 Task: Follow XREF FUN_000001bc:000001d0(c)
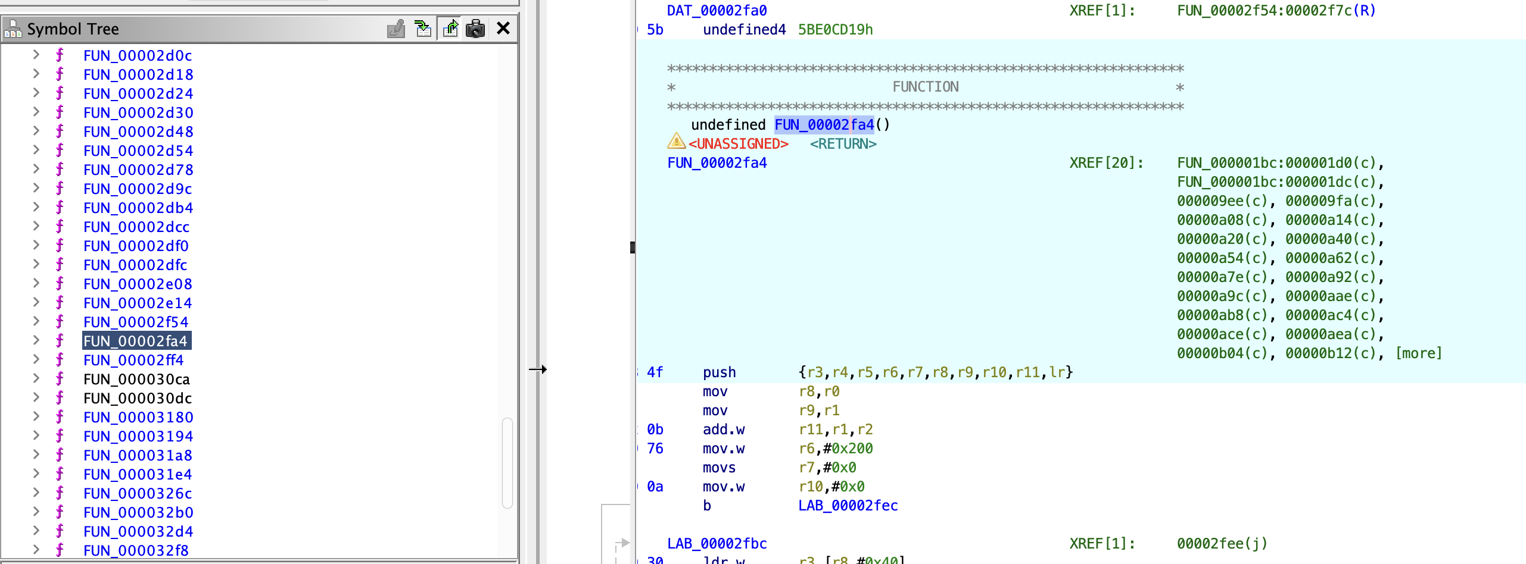1276,163
